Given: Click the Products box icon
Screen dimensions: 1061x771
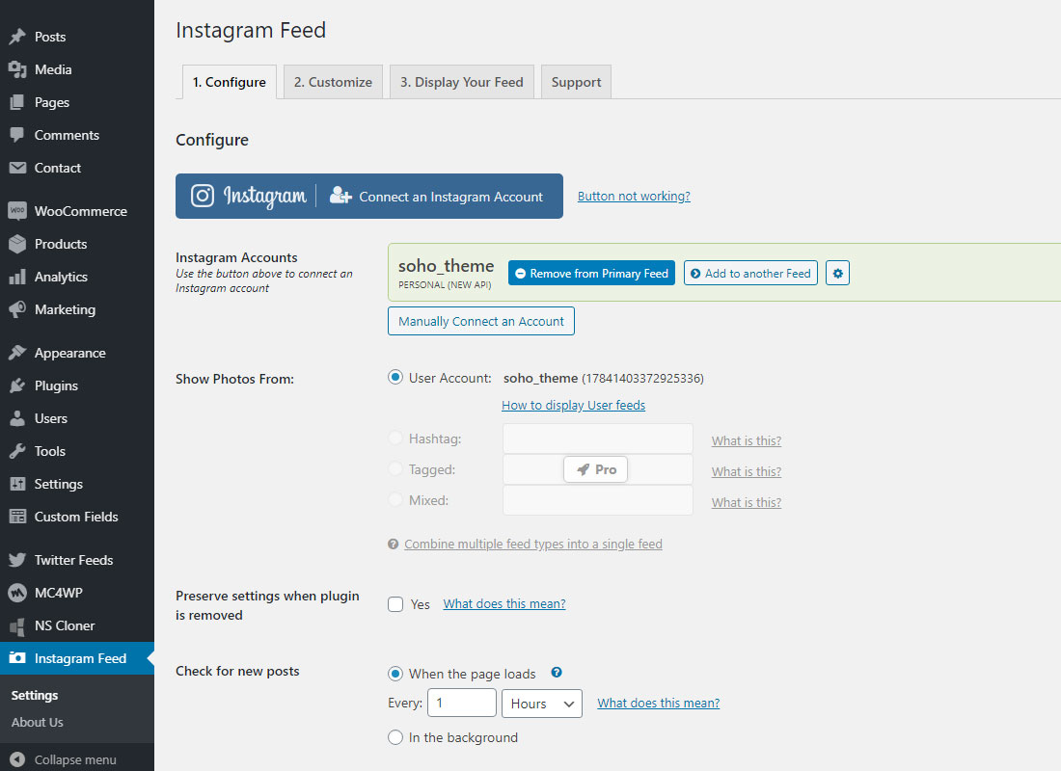Looking at the screenshot, I should (x=17, y=244).
